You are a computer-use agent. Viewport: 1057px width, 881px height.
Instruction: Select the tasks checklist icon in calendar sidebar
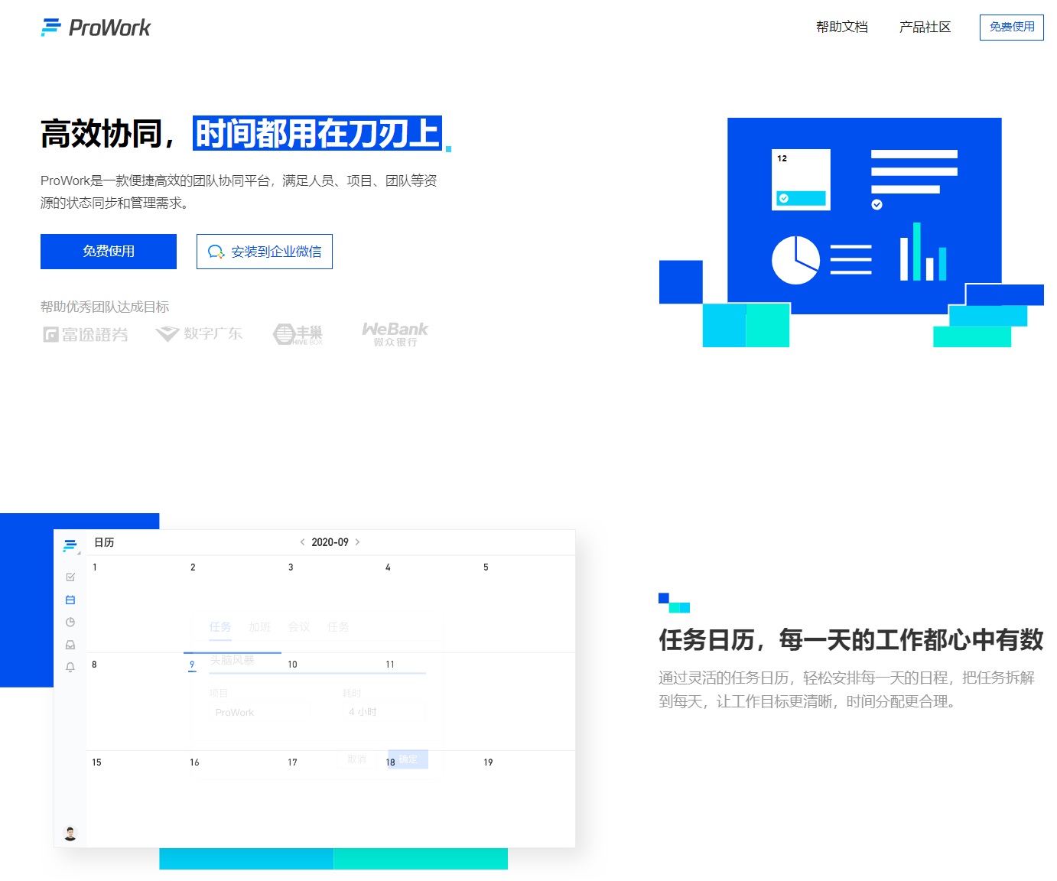70,577
